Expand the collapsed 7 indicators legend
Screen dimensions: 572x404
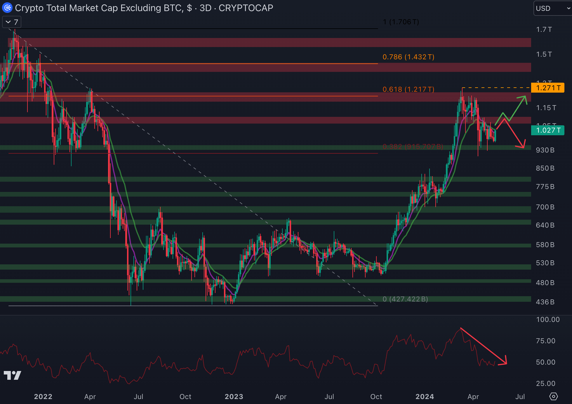tap(12, 22)
